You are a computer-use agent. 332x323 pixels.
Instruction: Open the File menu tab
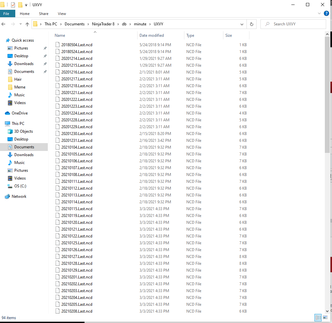7,14
